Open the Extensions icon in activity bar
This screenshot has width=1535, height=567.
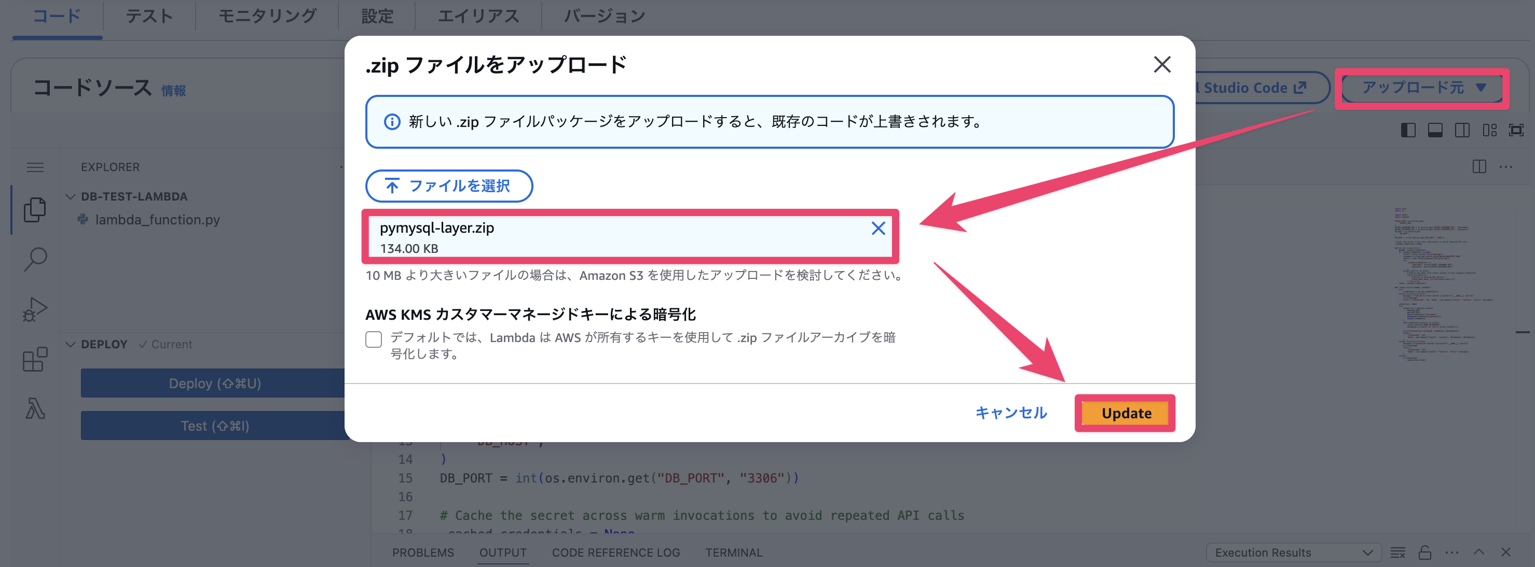tap(35, 359)
